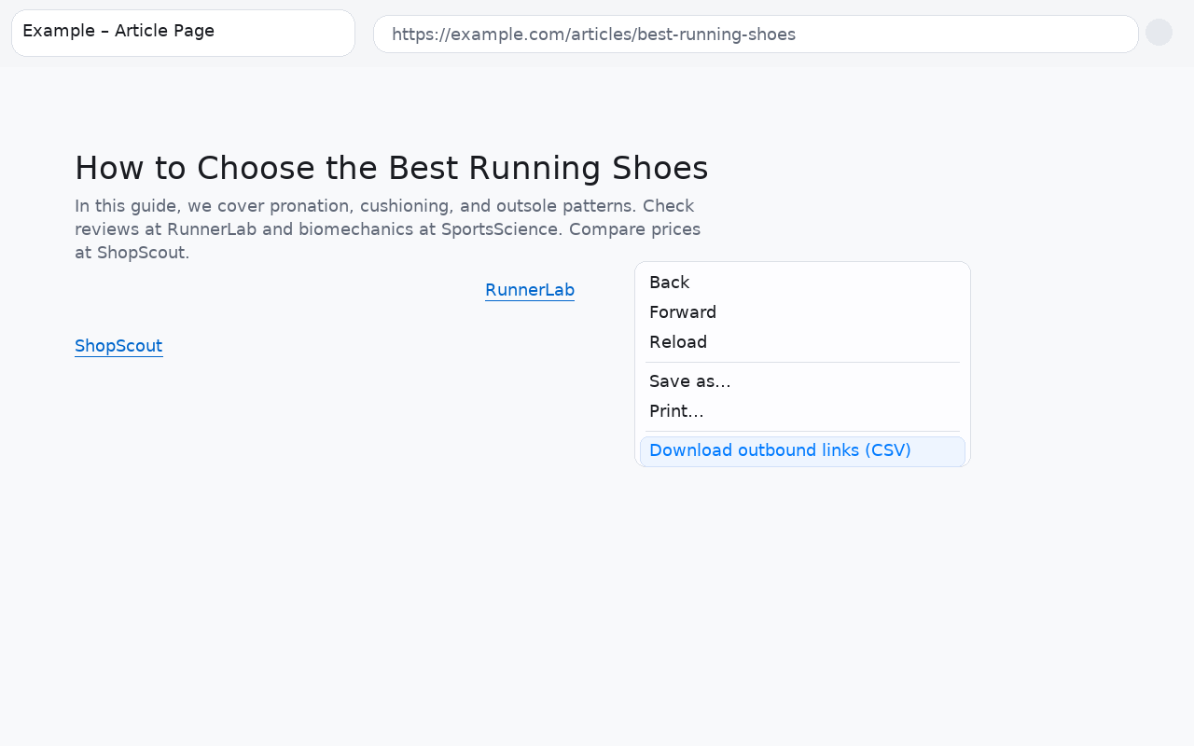
Task: Select Forward in the context menu
Action: 683,311
